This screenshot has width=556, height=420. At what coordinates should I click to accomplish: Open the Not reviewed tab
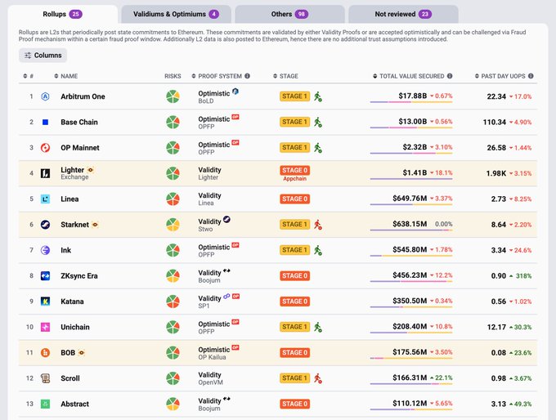[x=402, y=14]
